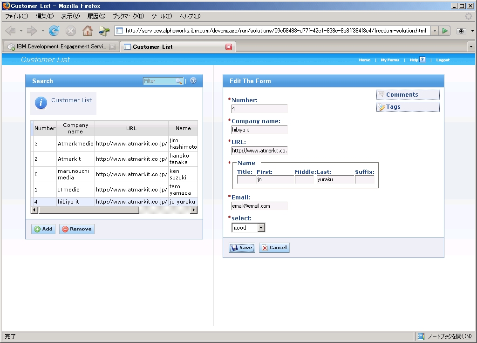477x343 pixels.
Task: Click the URL input field in the form
Action: (259, 151)
